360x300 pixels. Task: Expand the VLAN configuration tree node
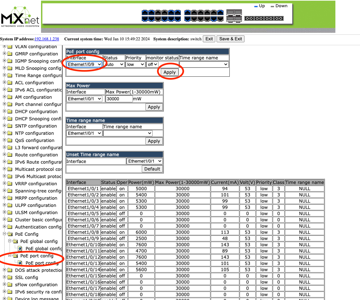pos(4,46)
